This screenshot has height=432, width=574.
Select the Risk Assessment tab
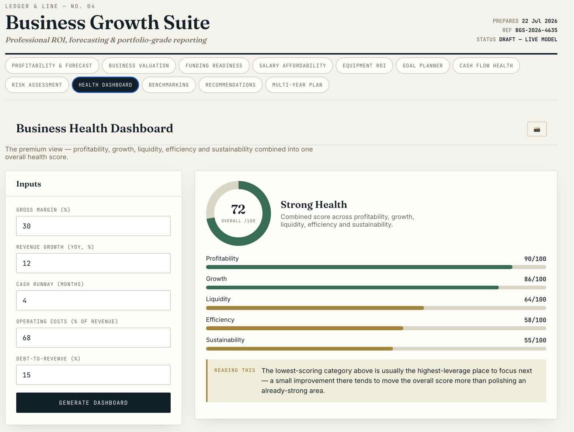point(37,85)
